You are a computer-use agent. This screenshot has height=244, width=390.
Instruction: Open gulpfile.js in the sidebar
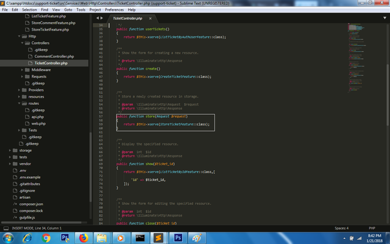(x=27, y=218)
